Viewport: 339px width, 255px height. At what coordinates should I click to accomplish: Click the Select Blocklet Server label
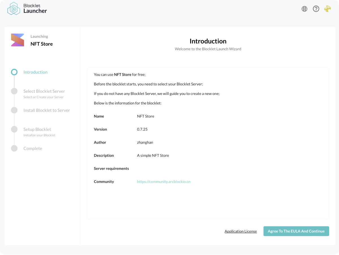tap(44, 91)
